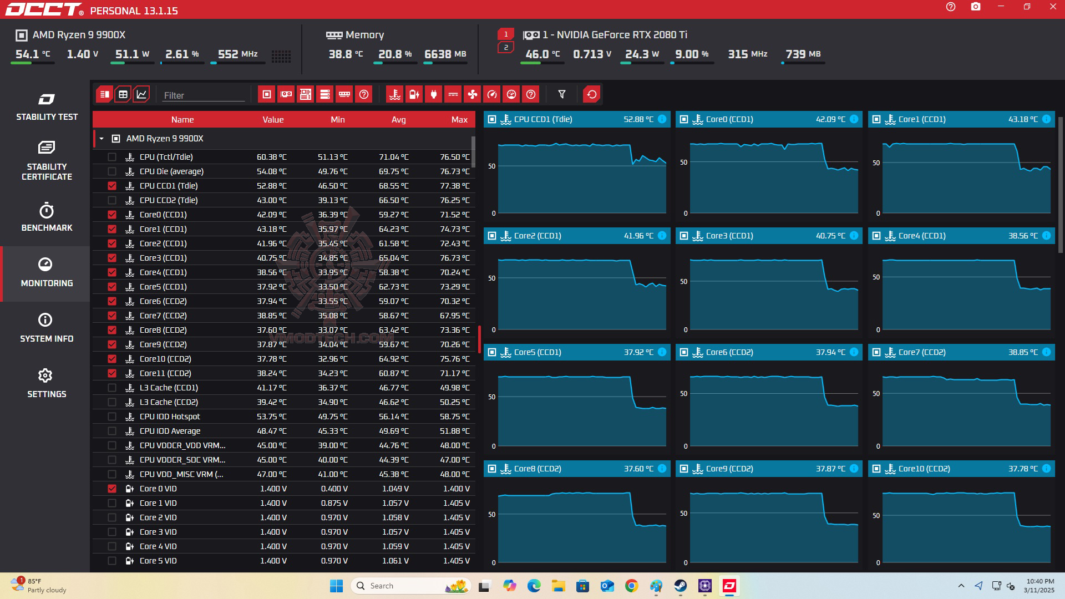This screenshot has height=599, width=1065.
Task: Click the fan sensor filter icon
Action: [472, 94]
